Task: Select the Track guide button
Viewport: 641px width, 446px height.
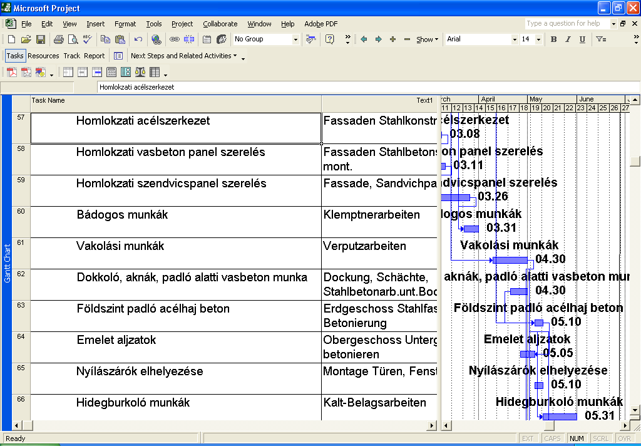Action: coord(71,56)
